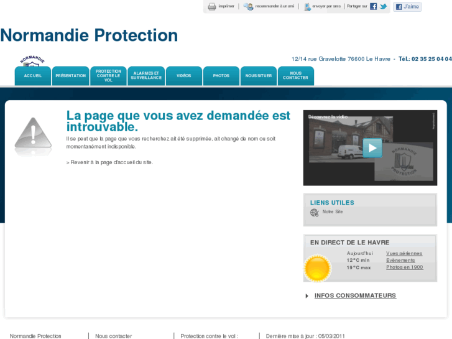Click the 12°C min temperature text
The image size is (452, 339).
click(x=358, y=260)
